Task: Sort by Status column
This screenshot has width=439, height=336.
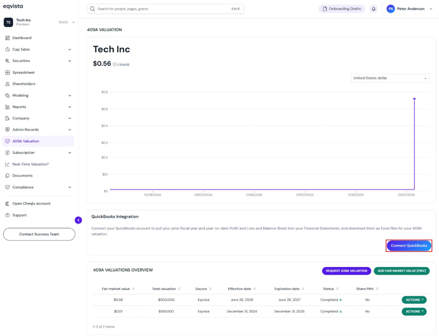Action: point(337,289)
